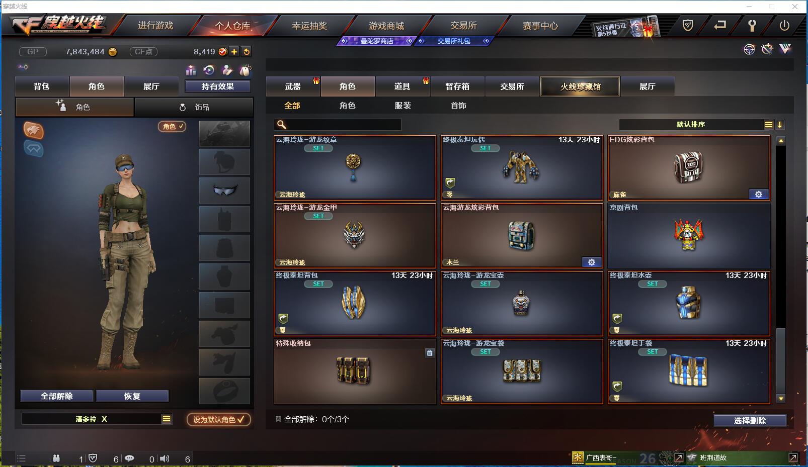Click the 选择删除 button
This screenshot has width=808, height=467.
coord(750,421)
